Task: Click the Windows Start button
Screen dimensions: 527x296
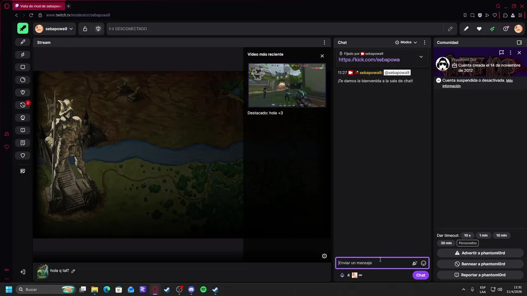Action: (9, 289)
